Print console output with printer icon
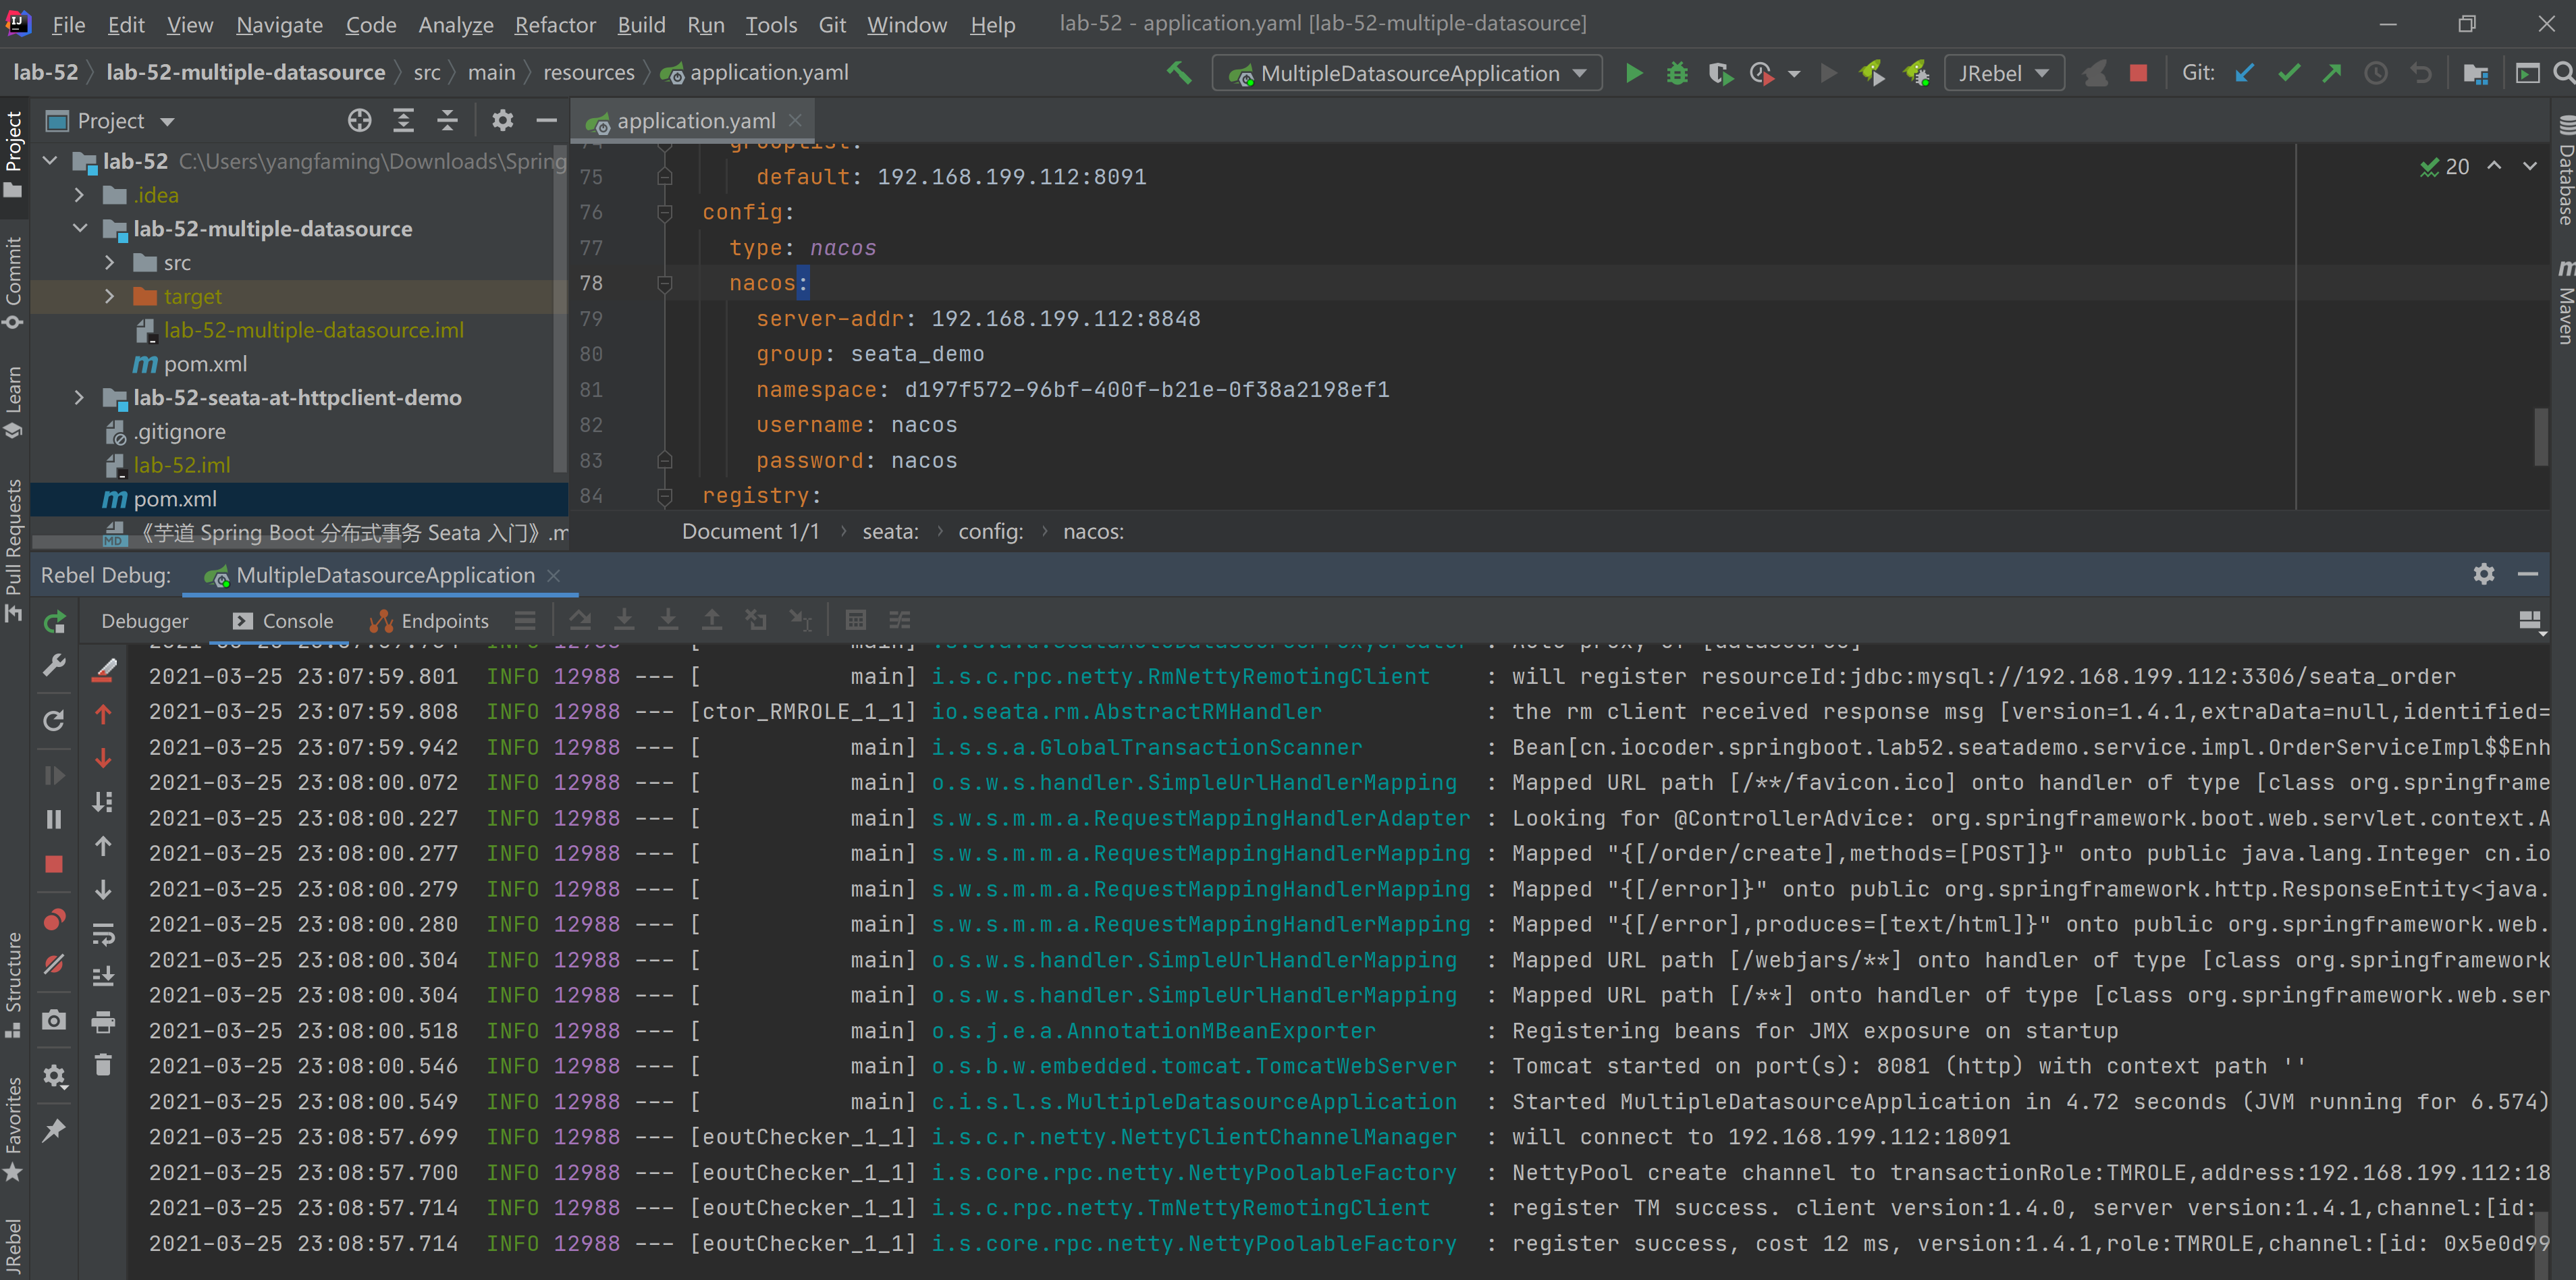Viewport: 2576px width, 1280px height. [104, 1022]
